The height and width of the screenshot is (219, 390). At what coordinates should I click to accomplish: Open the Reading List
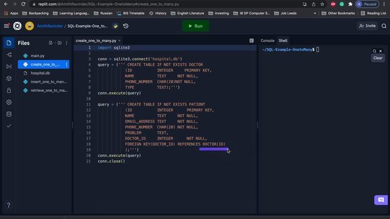pos(374,13)
